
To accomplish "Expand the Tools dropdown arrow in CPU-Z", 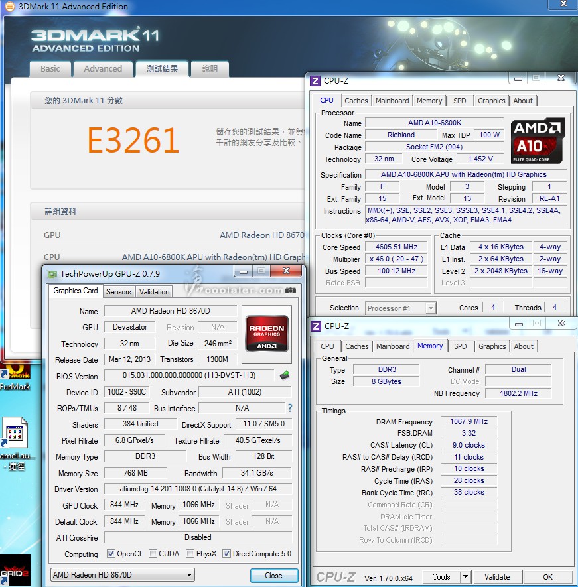I will (x=465, y=577).
